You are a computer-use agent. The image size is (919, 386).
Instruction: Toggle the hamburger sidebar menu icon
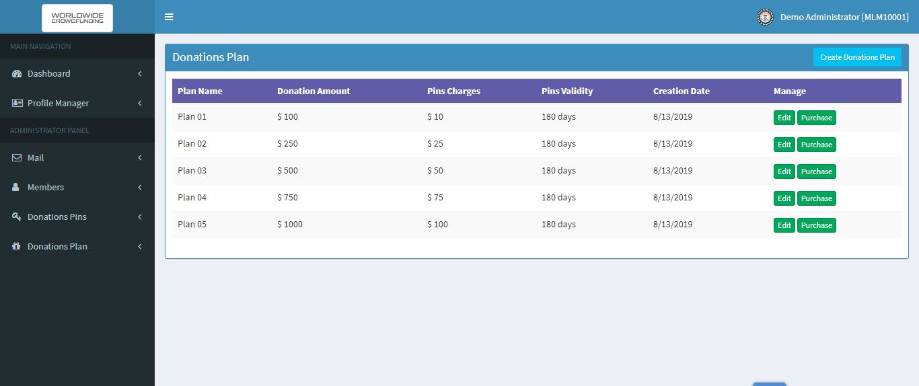(x=169, y=17)
